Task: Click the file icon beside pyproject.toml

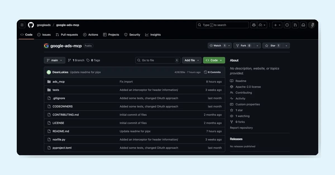Action: click(49, 148)
